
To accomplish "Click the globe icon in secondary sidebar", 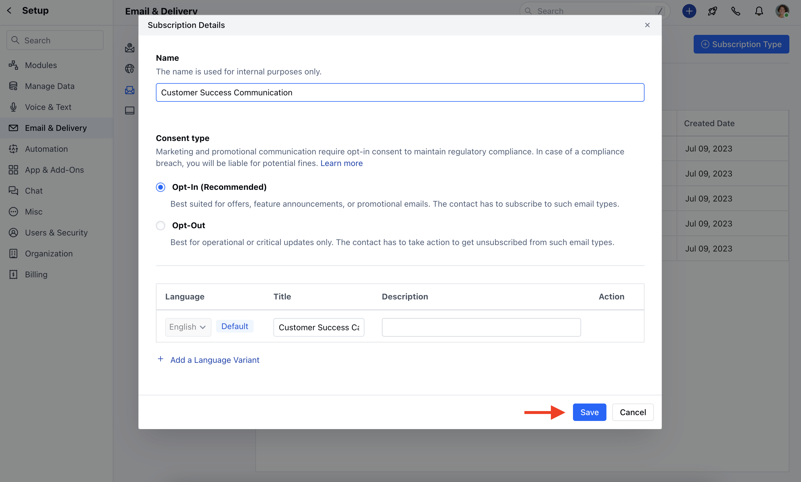I will [130, 69].
